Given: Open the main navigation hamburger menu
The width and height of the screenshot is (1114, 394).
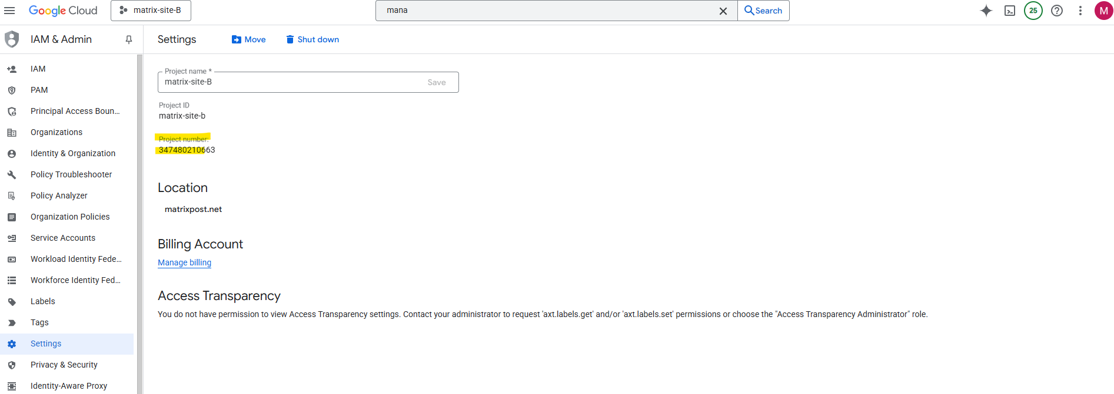Looking at the screenshot, I should 9,11.
